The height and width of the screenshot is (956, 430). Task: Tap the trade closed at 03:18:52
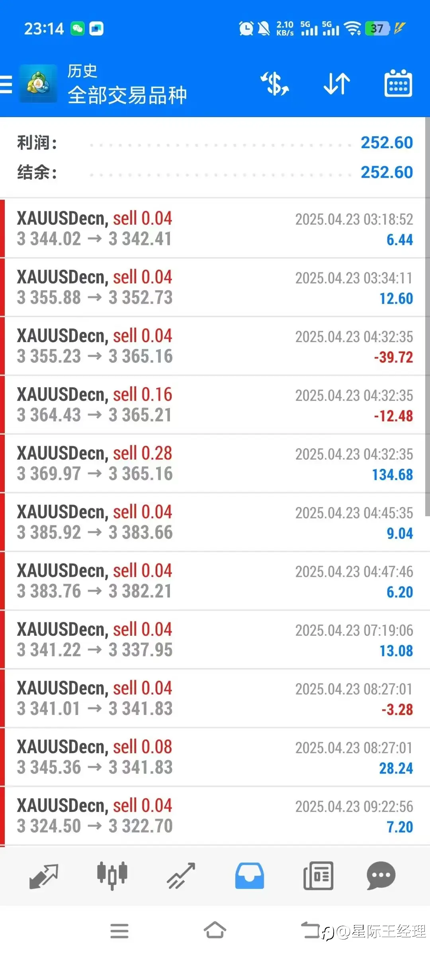click(x=215, y=228)
